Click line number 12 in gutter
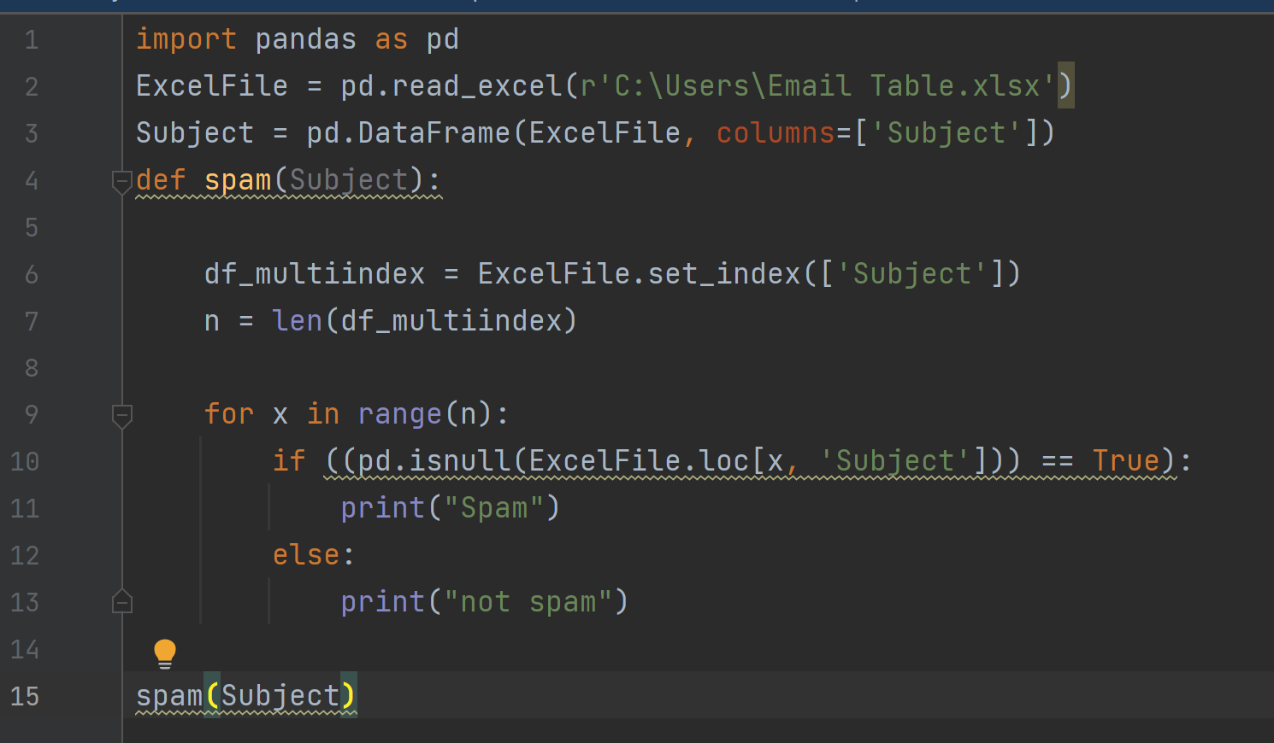 pos(25,556)
